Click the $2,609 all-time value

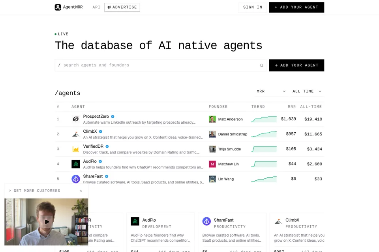pos(315,164)
